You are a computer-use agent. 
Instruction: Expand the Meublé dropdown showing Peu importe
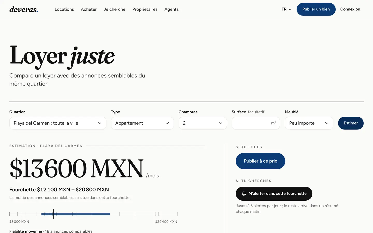click(309, 123)
